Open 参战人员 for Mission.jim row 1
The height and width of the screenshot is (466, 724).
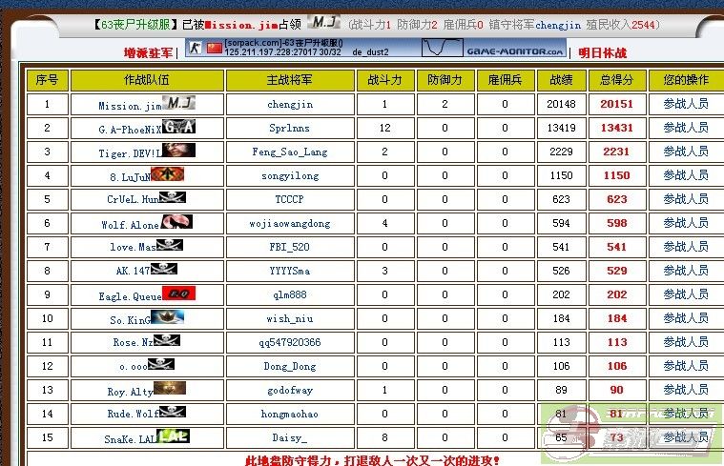(x=685, y=104)
